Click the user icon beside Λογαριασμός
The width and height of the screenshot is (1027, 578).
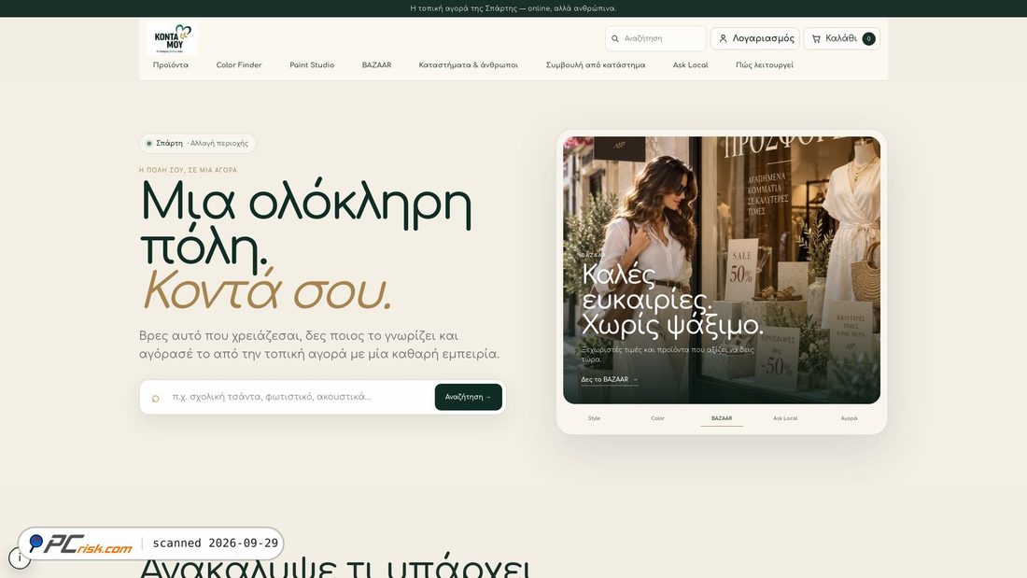click(723, 38)
